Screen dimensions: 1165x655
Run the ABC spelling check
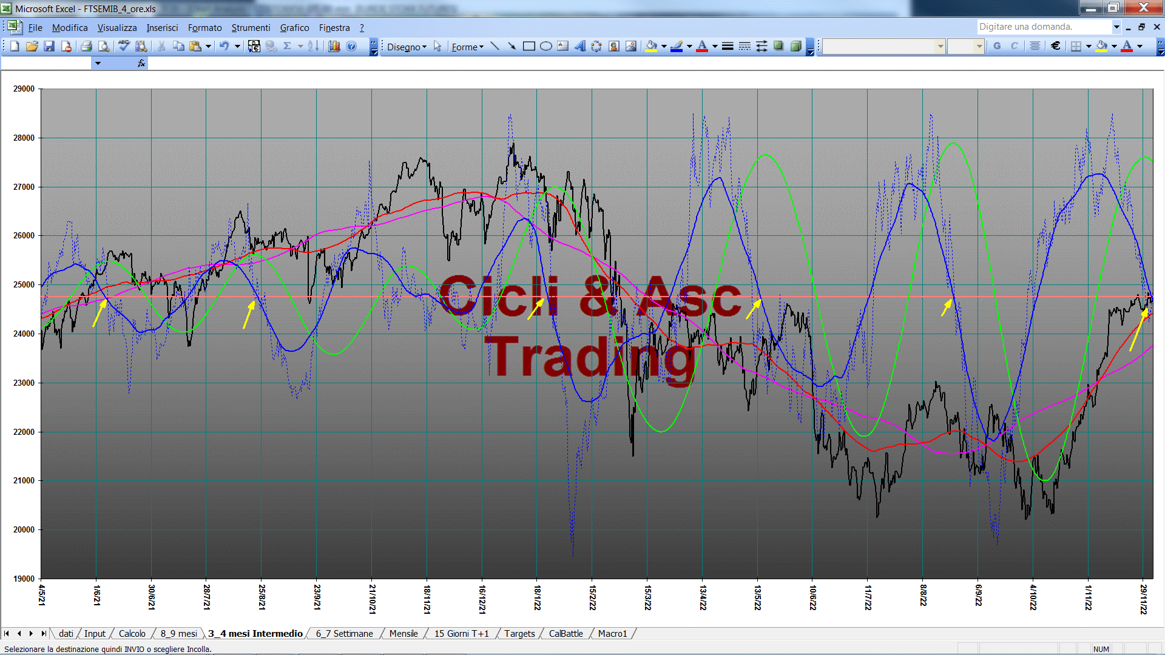click(124, 46)
